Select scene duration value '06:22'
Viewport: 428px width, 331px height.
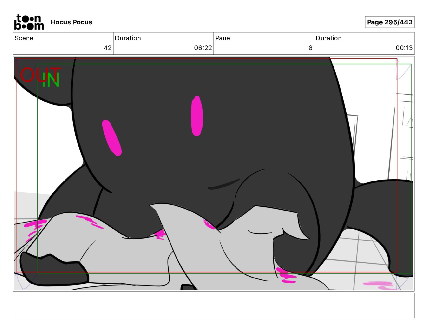click(203, 48)
